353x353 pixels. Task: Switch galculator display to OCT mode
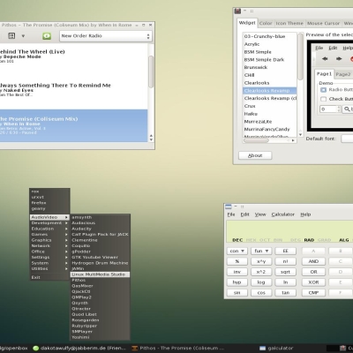tap(265, 240)
